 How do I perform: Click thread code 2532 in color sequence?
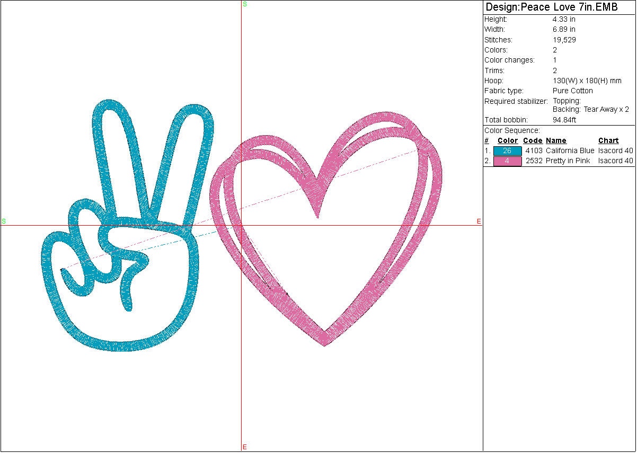point(534,161)
